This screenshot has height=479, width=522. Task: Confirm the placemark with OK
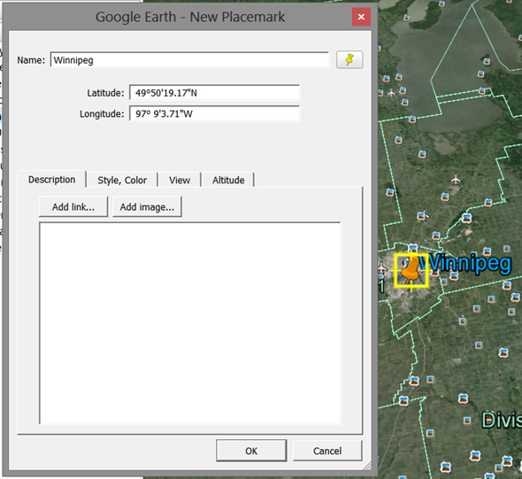251,451
